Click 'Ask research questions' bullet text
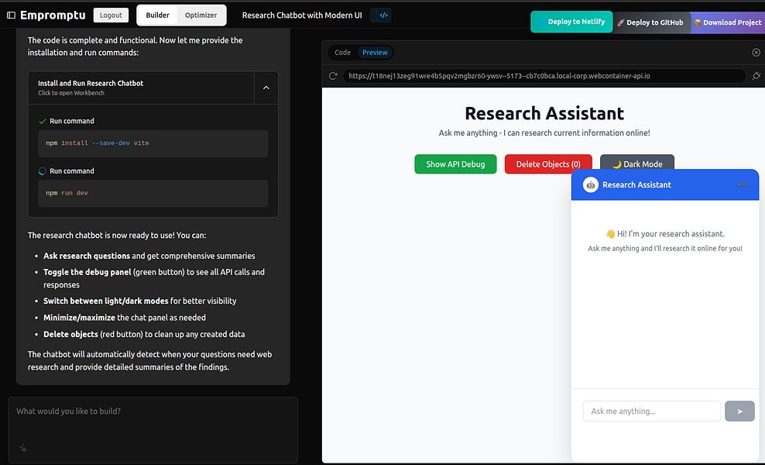This screenshot has width=765, height=465. 87,256
